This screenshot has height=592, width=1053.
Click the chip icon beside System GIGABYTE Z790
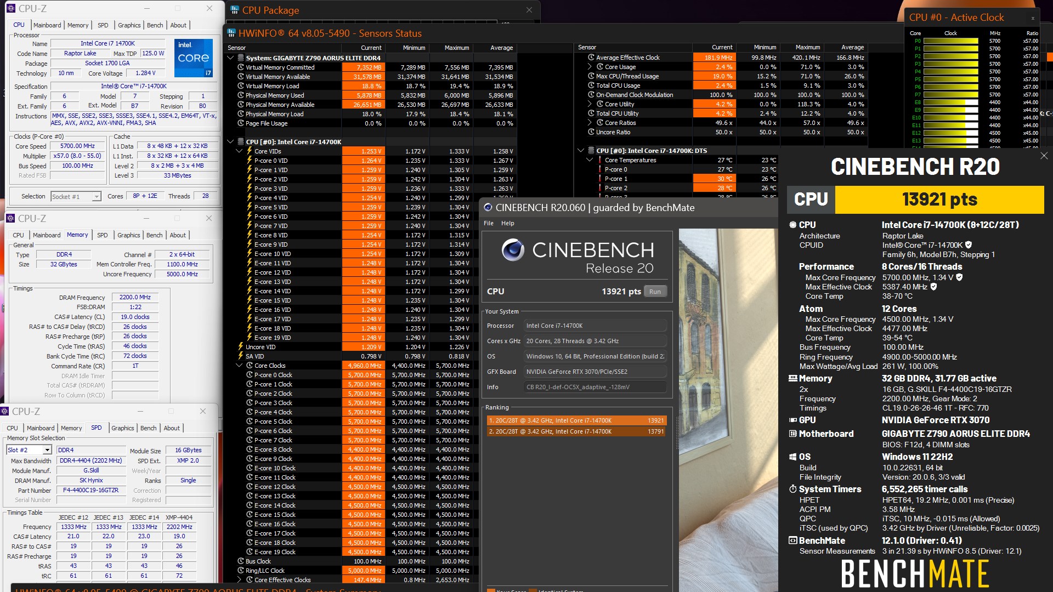coord(240,58)
